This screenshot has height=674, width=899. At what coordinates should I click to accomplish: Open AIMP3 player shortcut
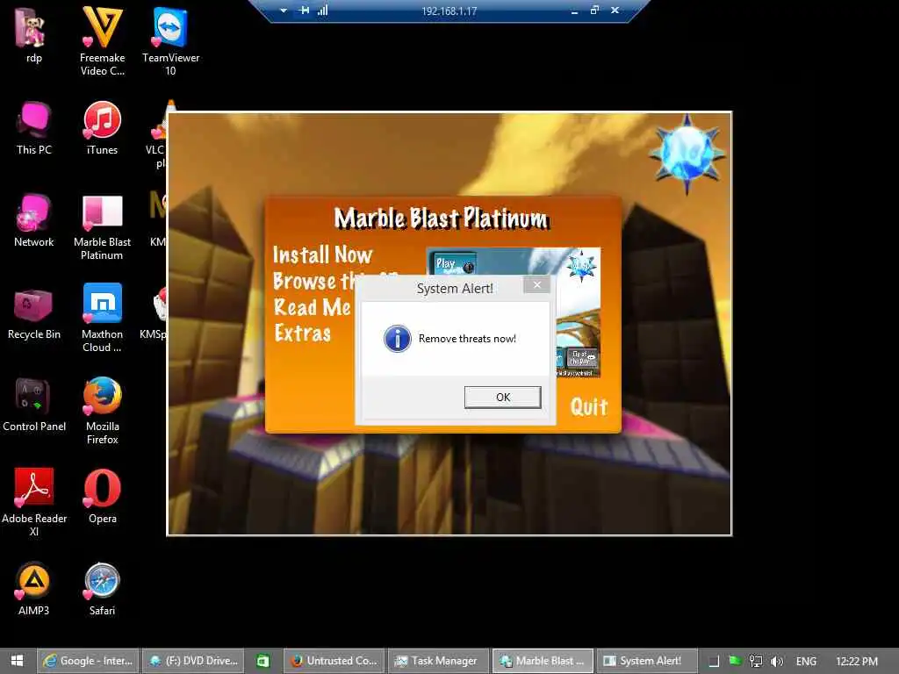(33, 589)
